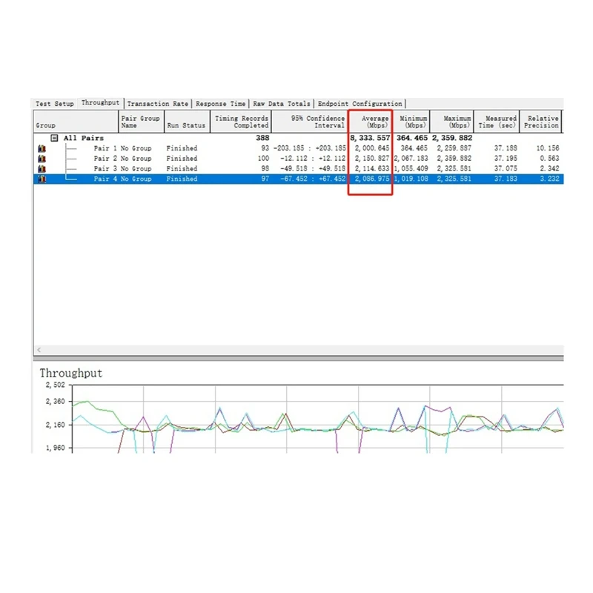The height and width of the screenshot is (593, 593).
Task: Click Pair 4 average 2,086.975
Action: [x=372, y=179]
